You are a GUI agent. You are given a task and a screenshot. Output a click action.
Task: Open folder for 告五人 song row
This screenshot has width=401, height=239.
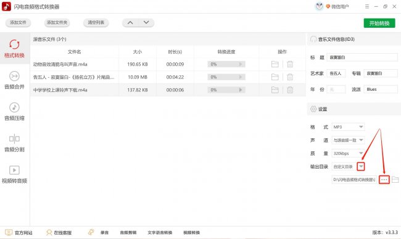(x=275, y=77)
